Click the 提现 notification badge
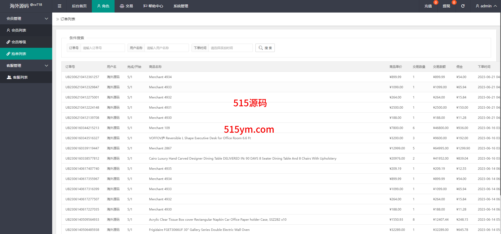Image resolution: width=501 pixels, height=234 pixels. click(454, 3)
